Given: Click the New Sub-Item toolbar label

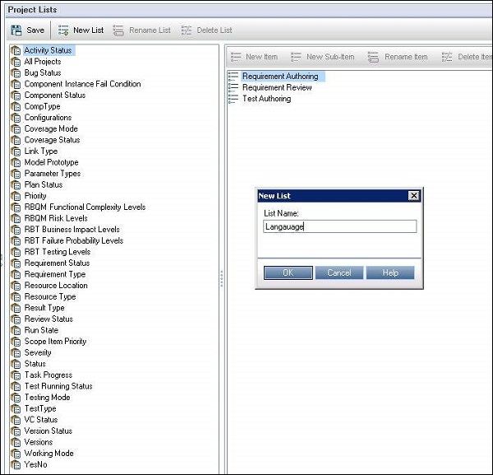Looking at the screenshot, I should (330, 57).
